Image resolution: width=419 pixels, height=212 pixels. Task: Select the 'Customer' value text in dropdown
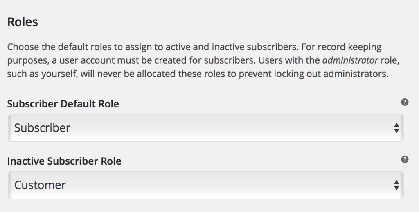click(40, 185)
